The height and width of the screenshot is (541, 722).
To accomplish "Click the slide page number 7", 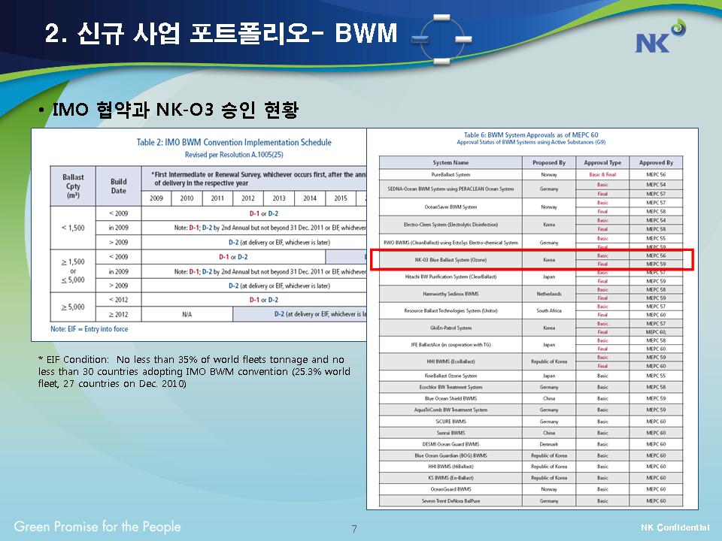I will [354, 529].
